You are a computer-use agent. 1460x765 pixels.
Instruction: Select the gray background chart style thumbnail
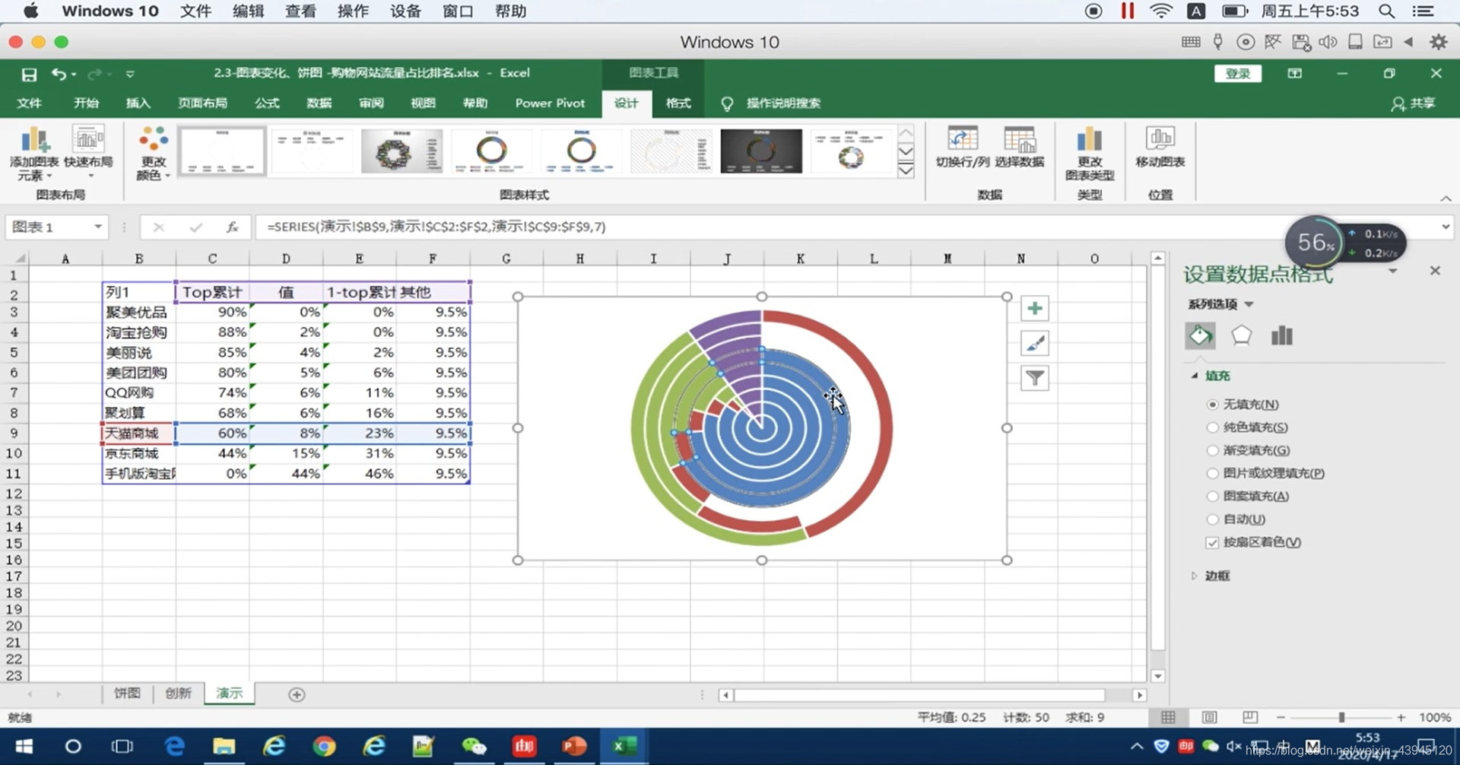pos(401,151)
